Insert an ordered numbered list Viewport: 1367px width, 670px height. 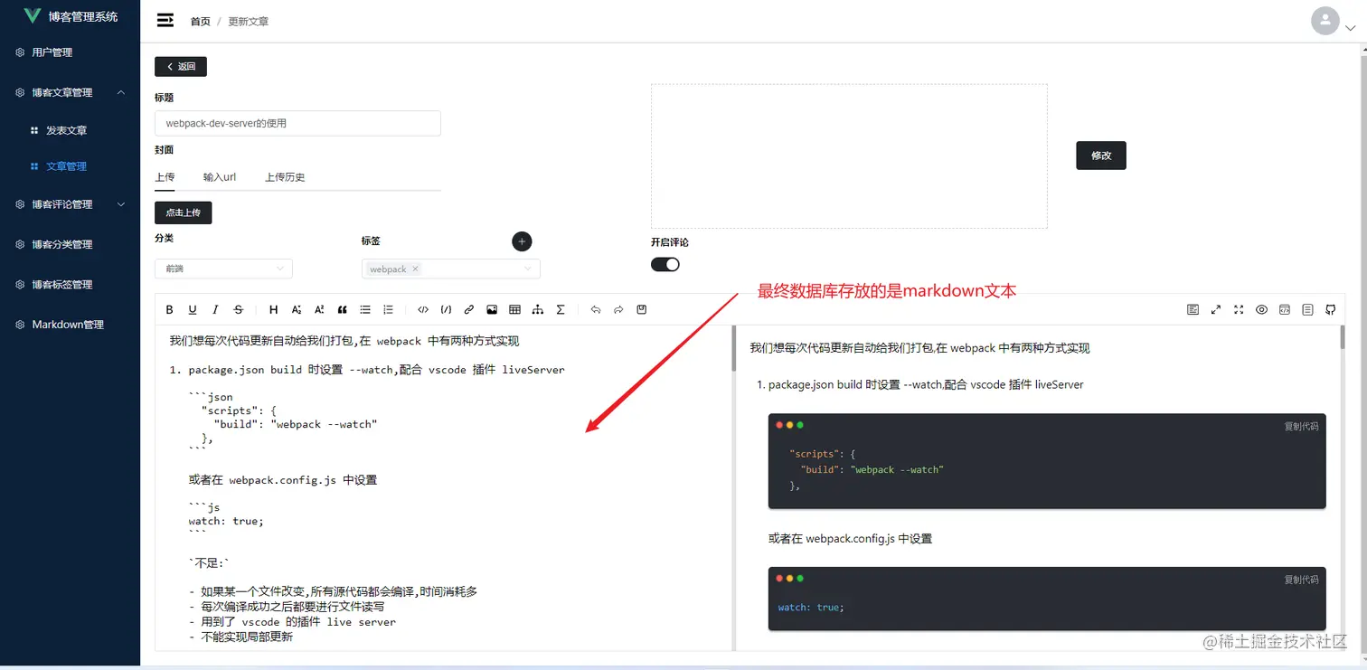389,310
